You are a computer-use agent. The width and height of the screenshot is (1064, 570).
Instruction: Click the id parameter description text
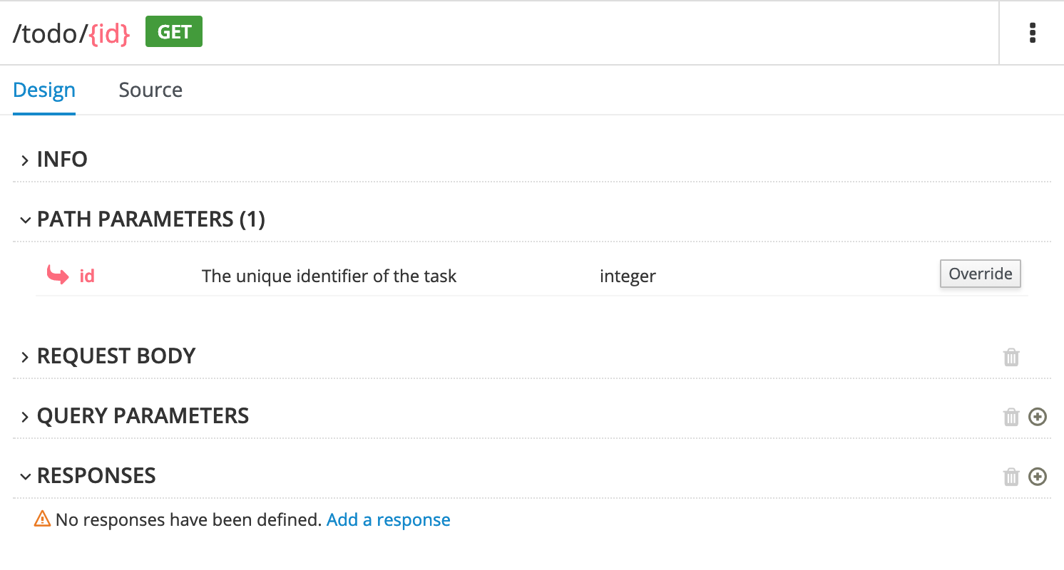point(329,276)
